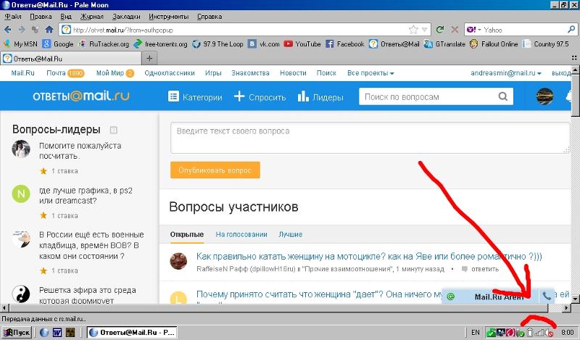The image size is (580, 340).
Task: Open the Файл menu
Action: click(x=12, y=16)
